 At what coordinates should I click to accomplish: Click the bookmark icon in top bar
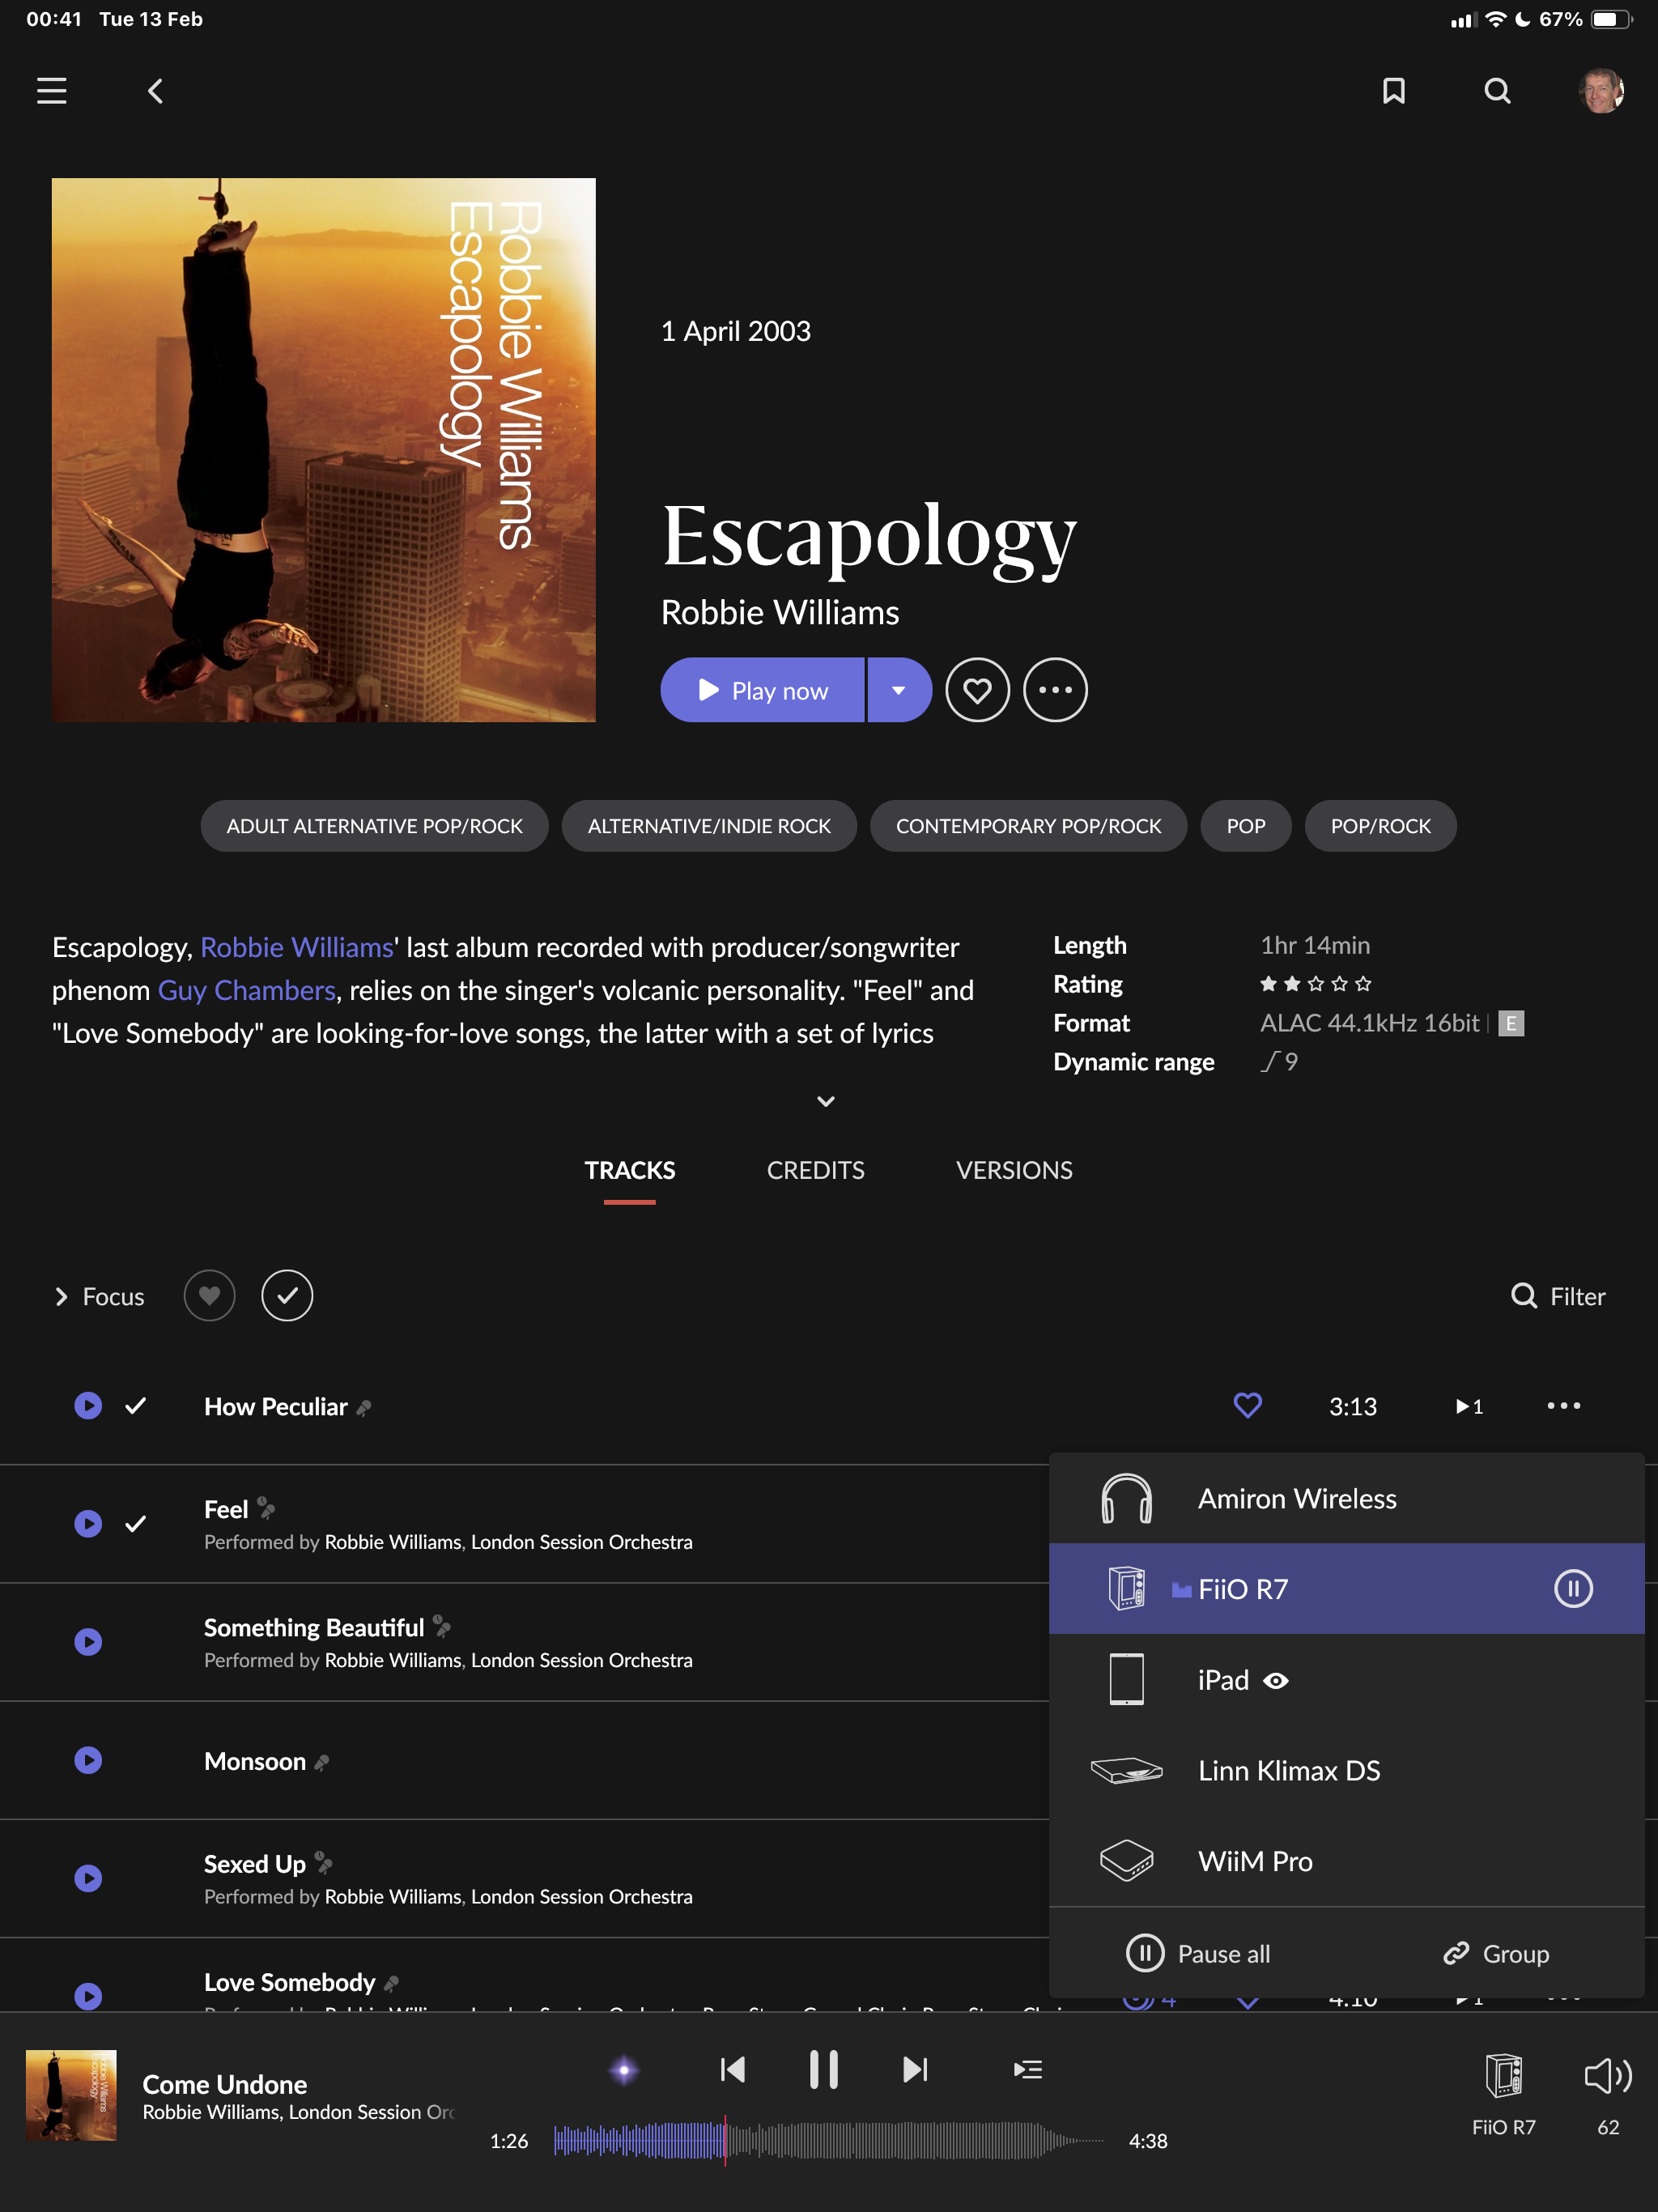[x=1393, y=91]
